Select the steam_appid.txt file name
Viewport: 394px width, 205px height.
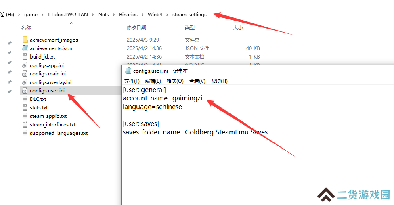pyautogui.click(x=48, y=116)
